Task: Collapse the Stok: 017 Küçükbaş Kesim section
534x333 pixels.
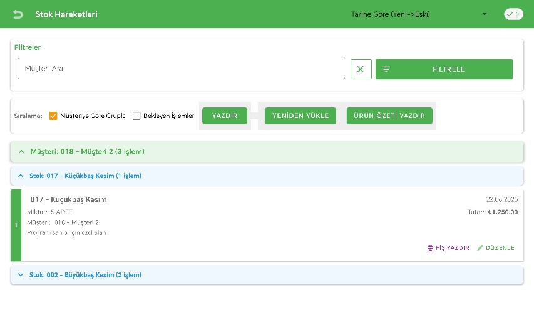Action: (x=21, y=176)
